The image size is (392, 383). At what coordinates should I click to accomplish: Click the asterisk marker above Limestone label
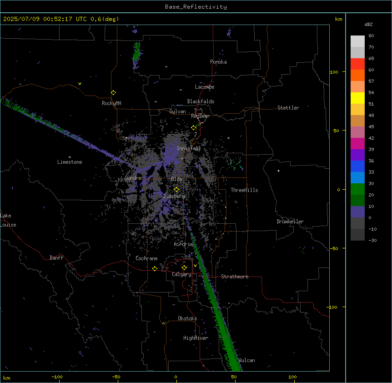70,157
